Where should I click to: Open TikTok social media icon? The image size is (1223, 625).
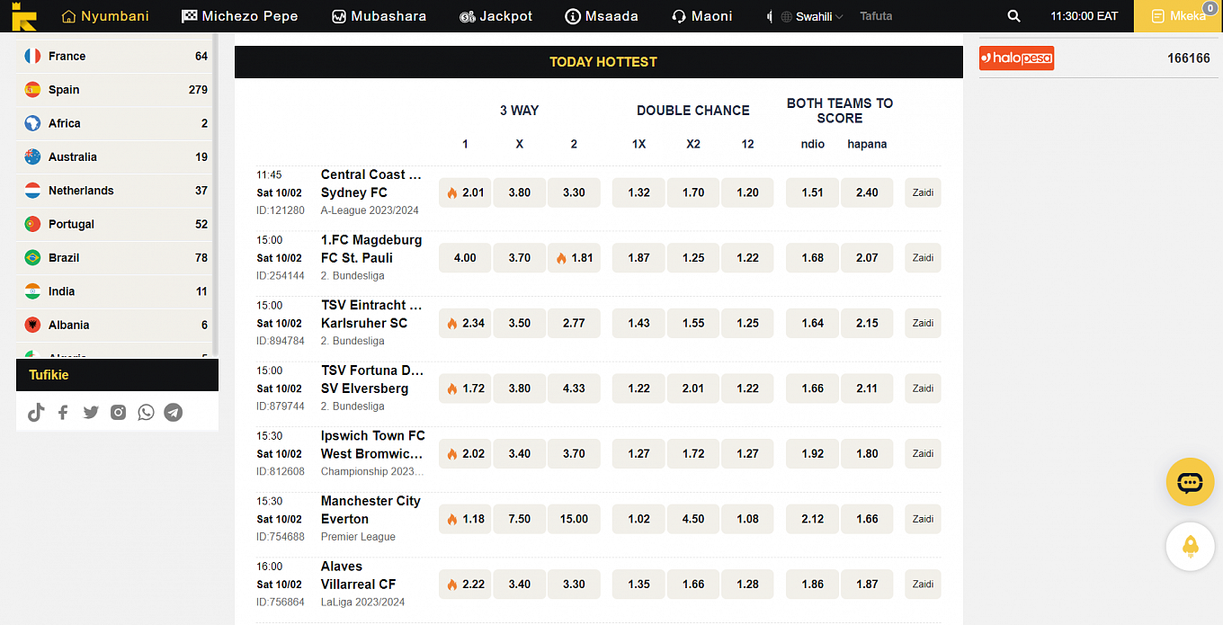click(x=36, y=412)
